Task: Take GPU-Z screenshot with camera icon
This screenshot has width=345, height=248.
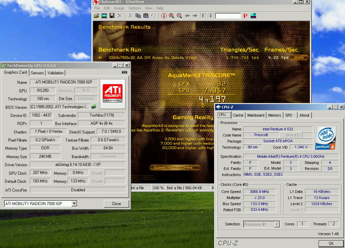Action: coord(124,72)
